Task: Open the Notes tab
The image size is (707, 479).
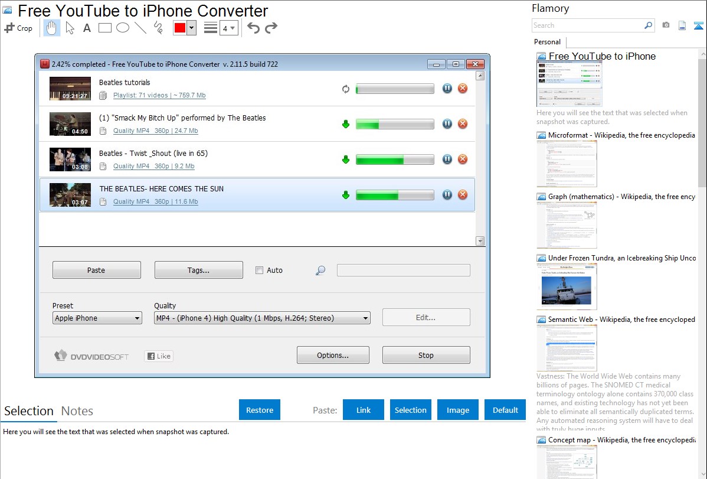Action: [77, 411]
